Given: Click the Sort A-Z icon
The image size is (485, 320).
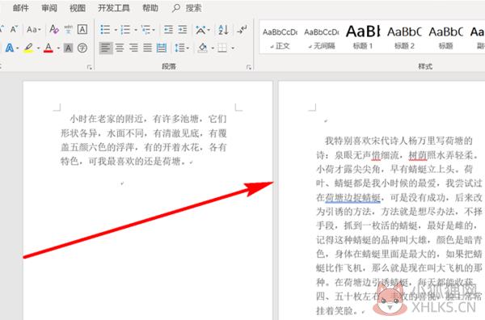Looking at the screenshot, I should coord(223,30).
